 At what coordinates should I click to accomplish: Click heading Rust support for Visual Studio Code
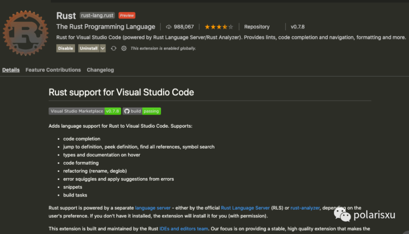pyautogui.click(x=121, y=92)
